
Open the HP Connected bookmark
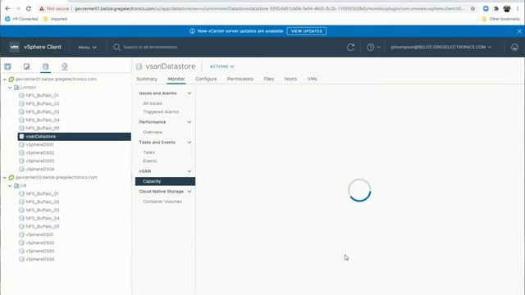click(21, 19)
